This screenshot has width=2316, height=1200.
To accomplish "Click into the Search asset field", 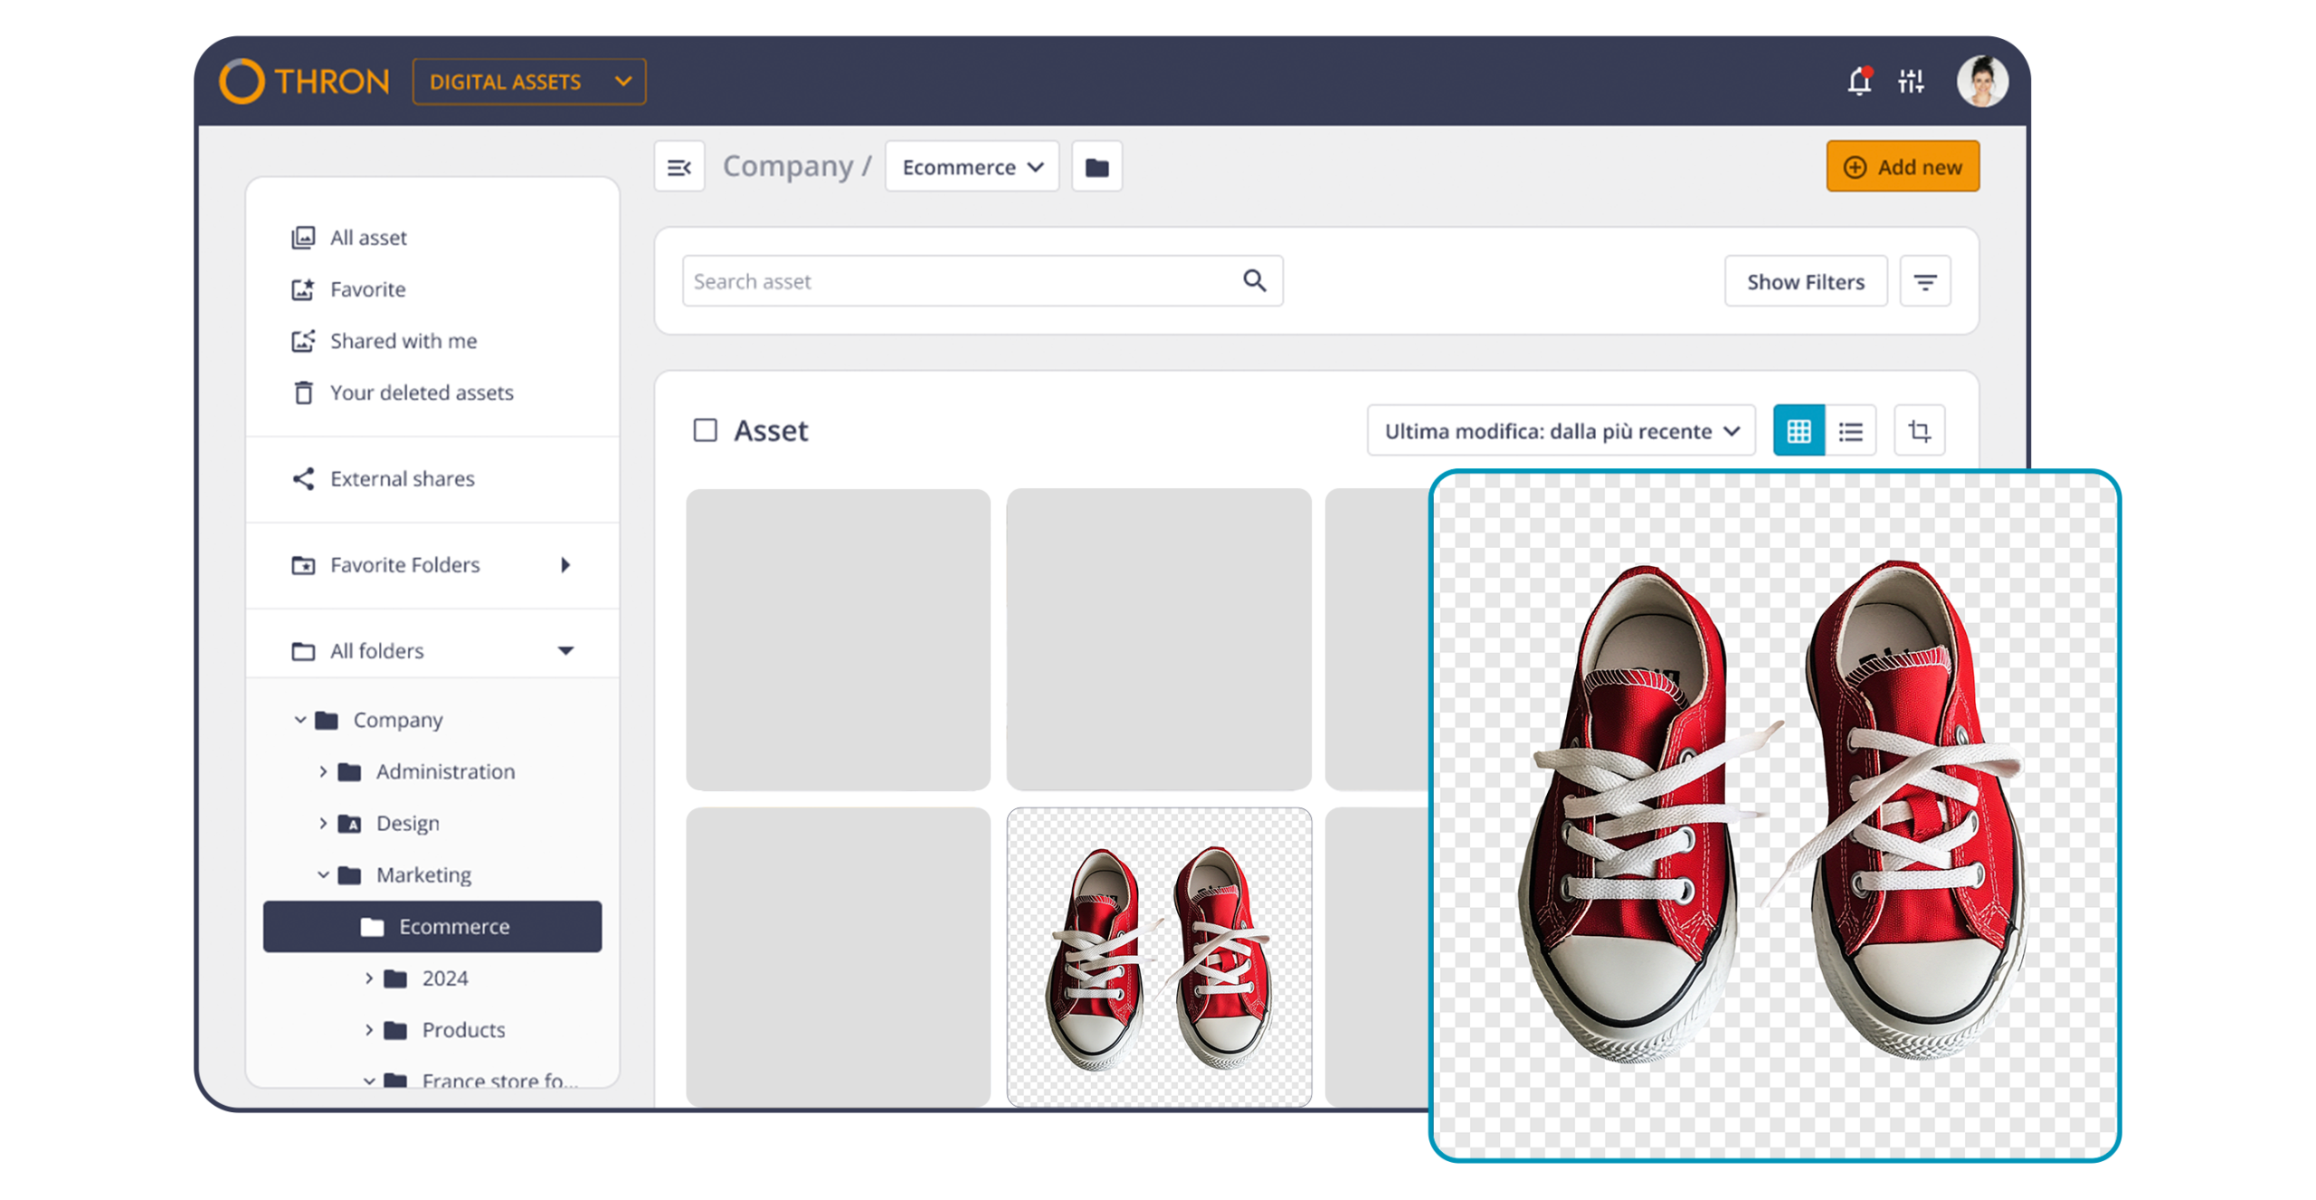I will click(x=905, y=280).
